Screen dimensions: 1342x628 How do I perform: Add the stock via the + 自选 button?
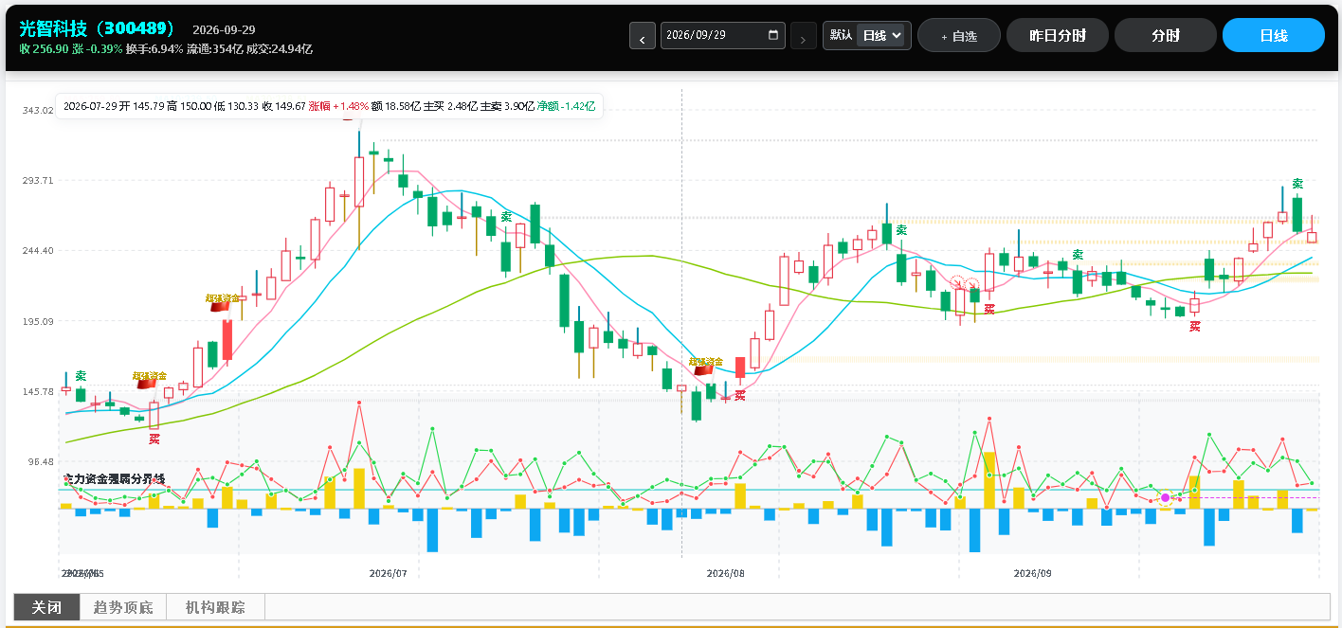tap(959, 36)
